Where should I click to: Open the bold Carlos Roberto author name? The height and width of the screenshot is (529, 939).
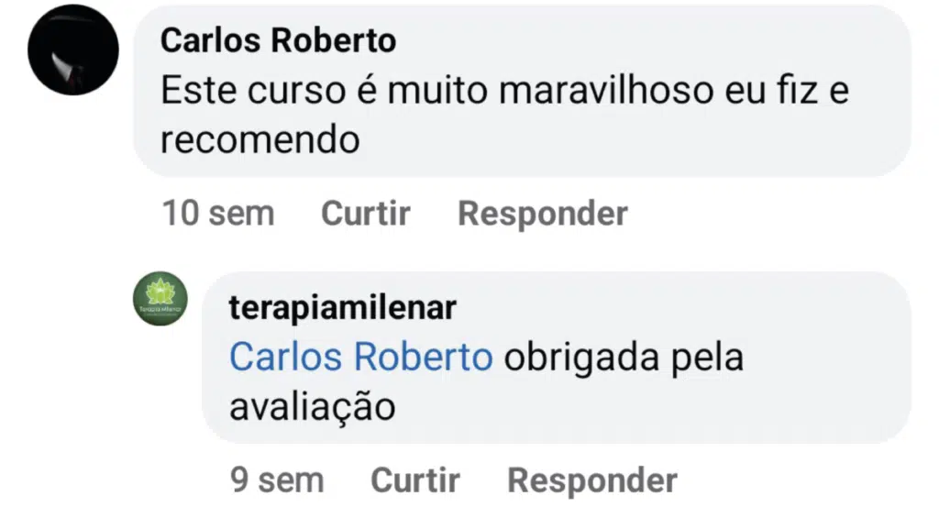tap(278, 40)
